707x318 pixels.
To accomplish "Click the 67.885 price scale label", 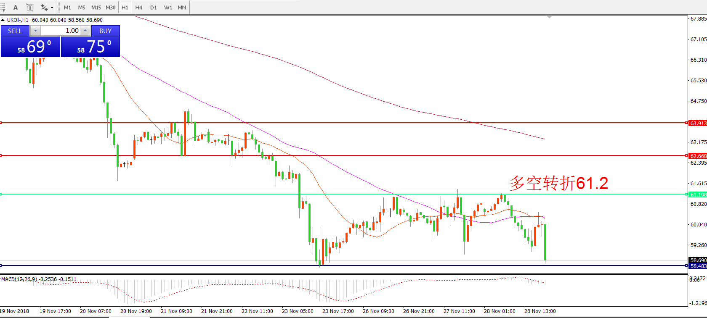I will [698, 19].
